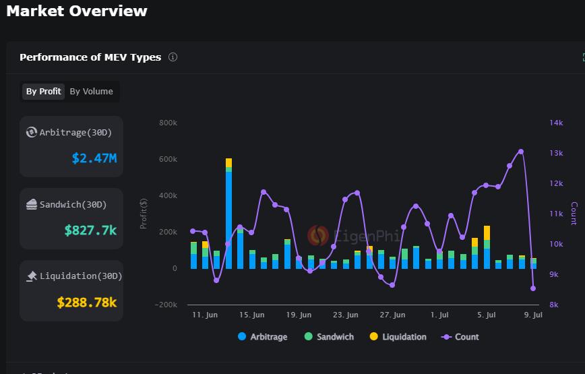585x374 pixels.
Task: Click the green Sandwich legend dot
Action: click(308, 336)
